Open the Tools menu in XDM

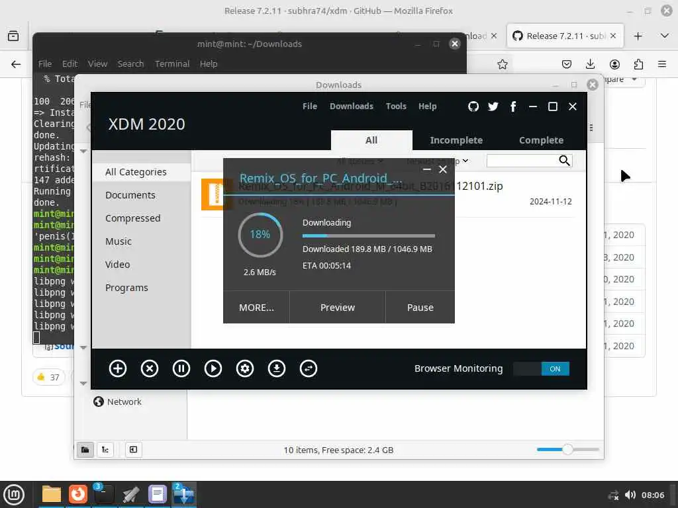point(396,106)
